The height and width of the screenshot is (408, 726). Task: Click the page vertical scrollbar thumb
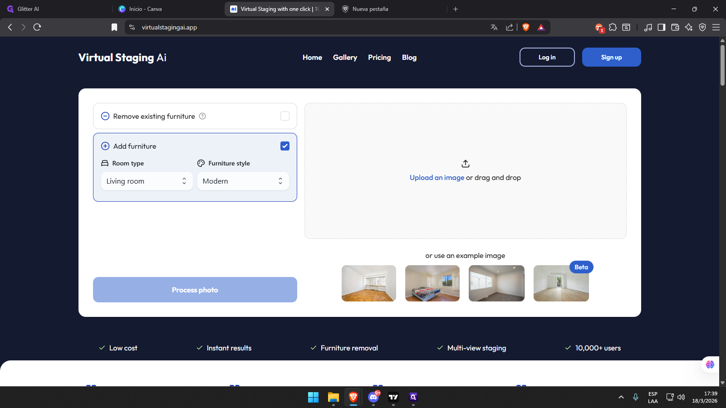point(722,63)
